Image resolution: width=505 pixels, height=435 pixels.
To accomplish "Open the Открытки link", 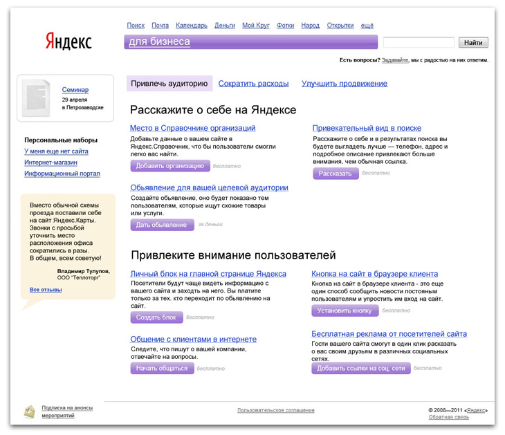I will (340, 26).
